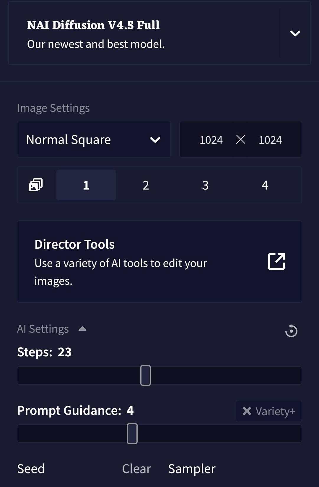
Task: Edit the height value 1024 field
Action: click(x=270, y=140)
